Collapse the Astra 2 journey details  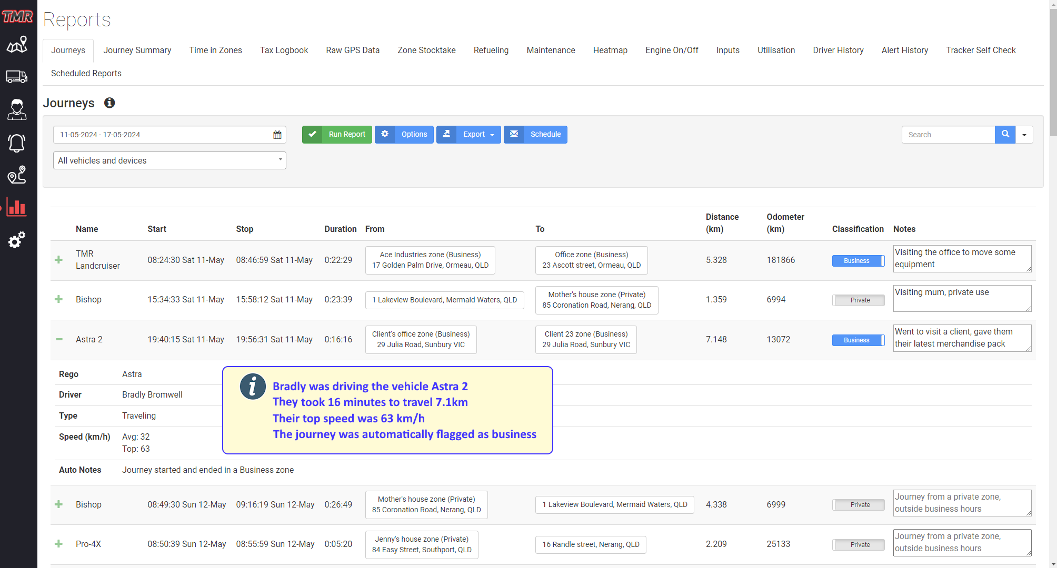tap(59, 339)
